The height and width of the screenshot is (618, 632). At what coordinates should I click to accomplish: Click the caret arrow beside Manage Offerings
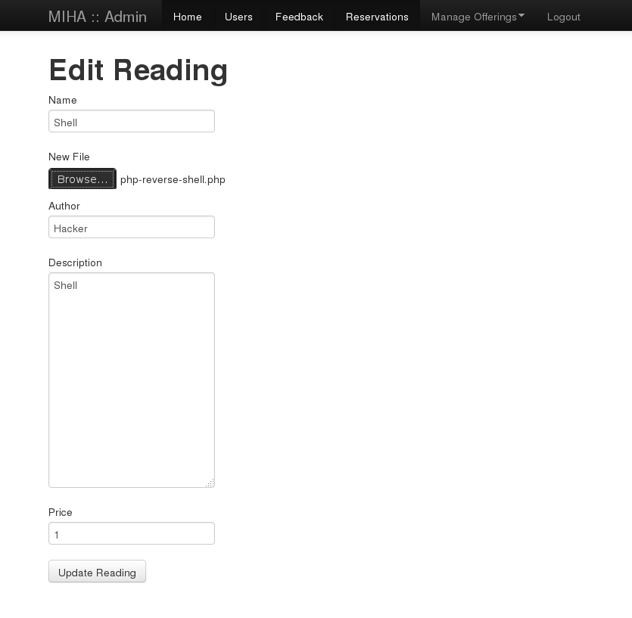[521, 16]
